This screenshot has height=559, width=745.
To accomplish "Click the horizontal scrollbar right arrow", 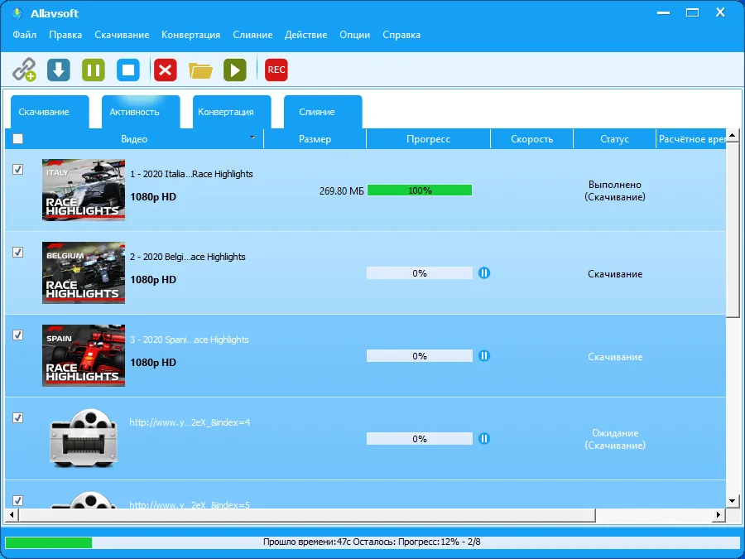I will pyautogui.click(x=719, y=514).
